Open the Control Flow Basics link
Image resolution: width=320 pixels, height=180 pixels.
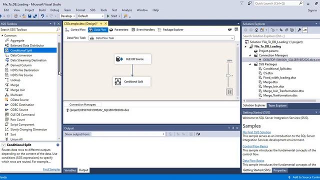[255, 146]
